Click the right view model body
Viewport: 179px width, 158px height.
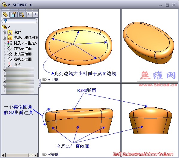(x=151, y=121)
